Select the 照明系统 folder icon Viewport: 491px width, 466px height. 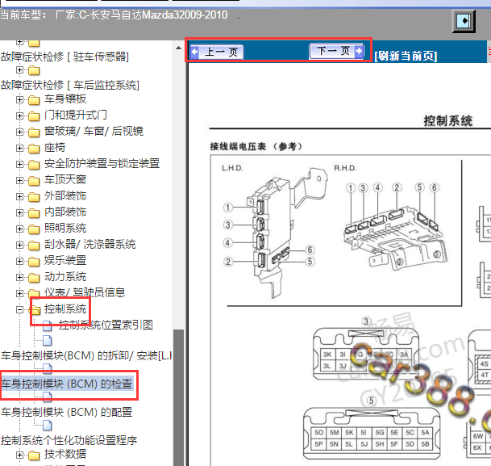[x=34, y=229]
